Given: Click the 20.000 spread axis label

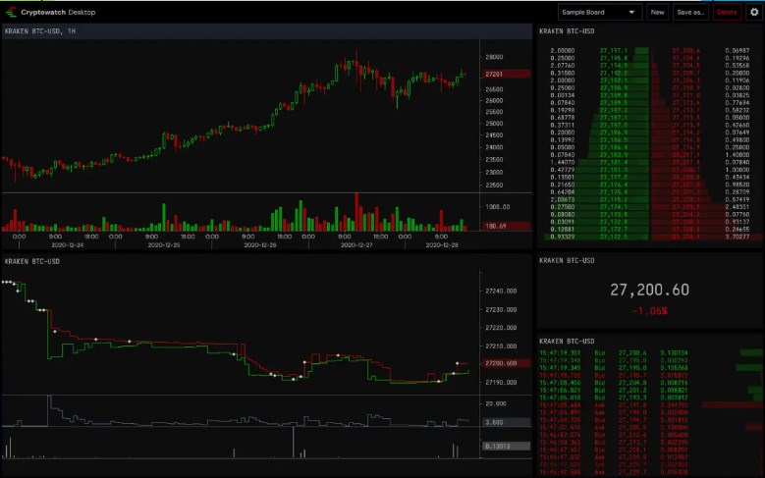Looking at the screenshot, I should pyautogui.click(x=496, y=403).
